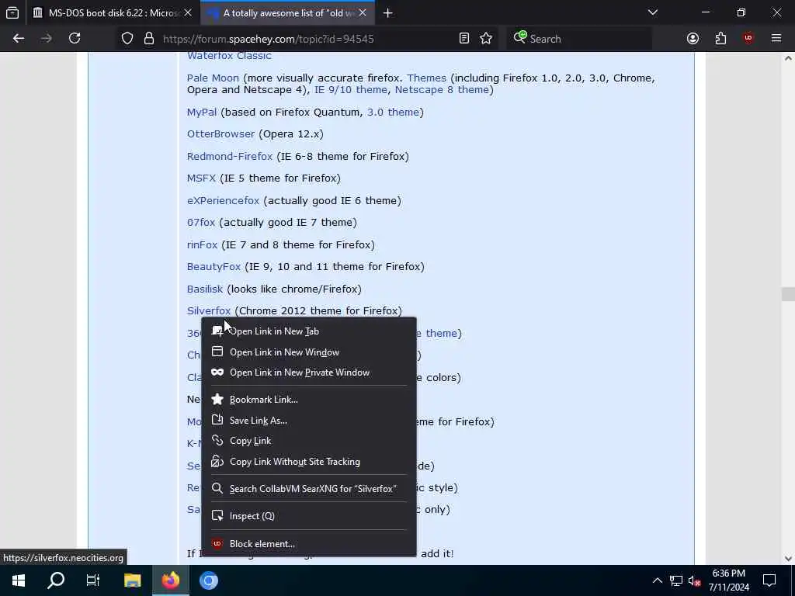Choose Open Link in New Private Window
The height and width of the screenshot is (596, 795).
309,372
